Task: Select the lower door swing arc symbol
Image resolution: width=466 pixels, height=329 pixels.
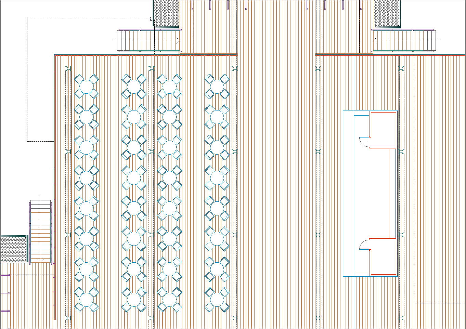Action: coord(364,244)
